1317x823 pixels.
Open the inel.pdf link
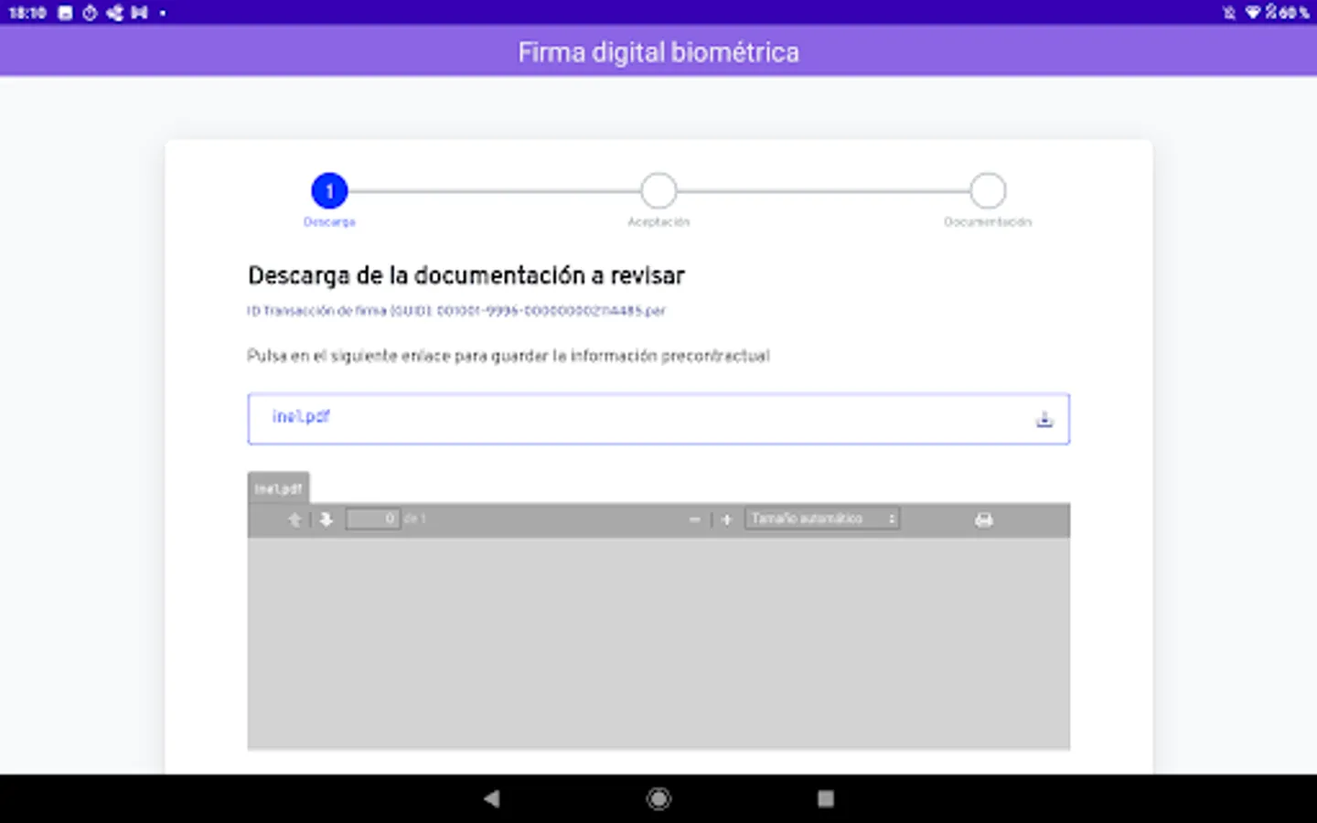pyautogui.click(x=301, y=417)
